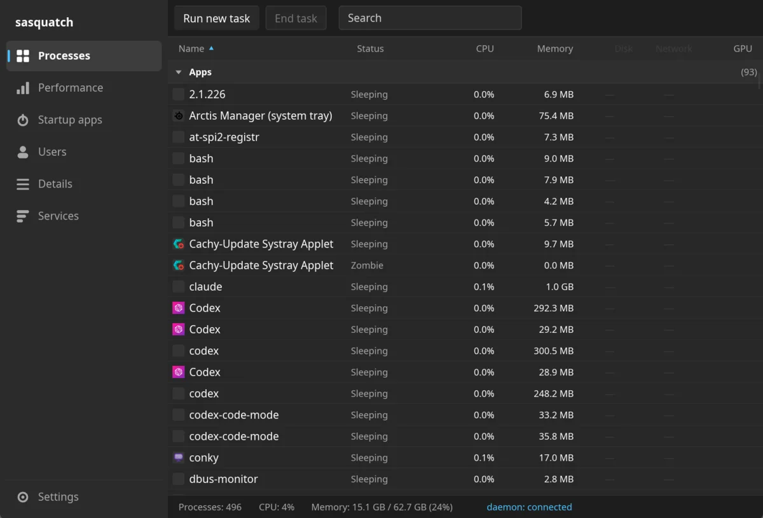Click the conky app icon

[x=179, y=458]
